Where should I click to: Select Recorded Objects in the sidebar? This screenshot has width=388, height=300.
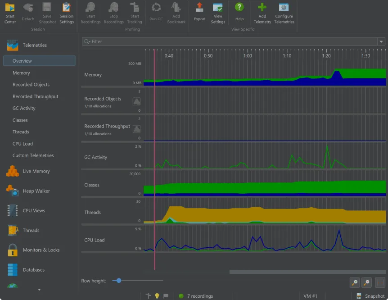click(31, 85)
